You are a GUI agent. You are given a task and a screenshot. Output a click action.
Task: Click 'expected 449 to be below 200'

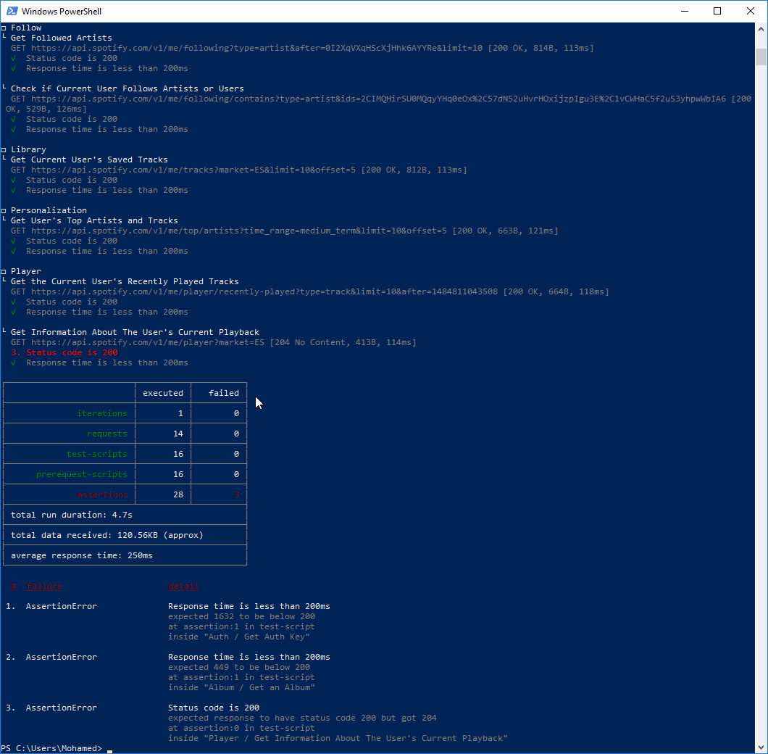tap(239, 667)
